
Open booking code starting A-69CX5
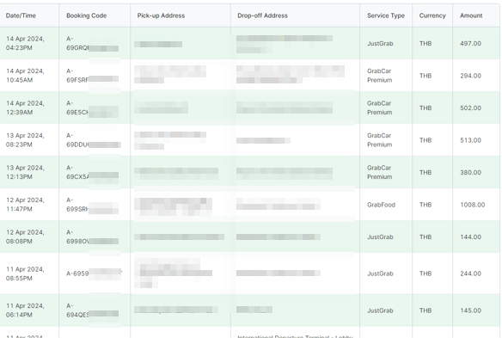point(92,172)
